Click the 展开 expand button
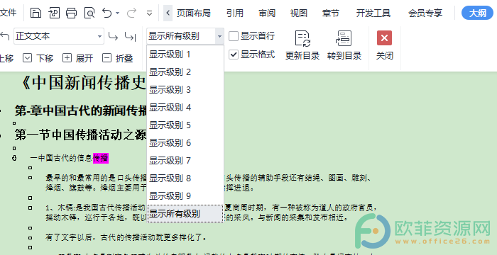Screen dimensions: 497x255 [77, 58]
